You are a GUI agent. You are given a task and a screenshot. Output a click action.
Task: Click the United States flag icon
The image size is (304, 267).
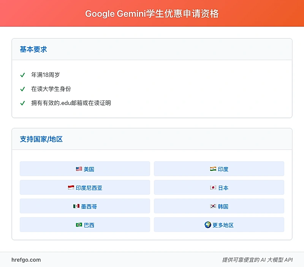(x=79, y=169)
